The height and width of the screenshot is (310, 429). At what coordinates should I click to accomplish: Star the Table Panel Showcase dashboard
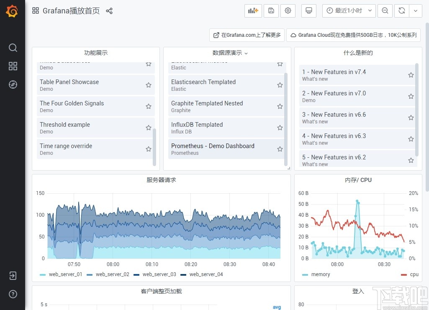coord(148,85)
